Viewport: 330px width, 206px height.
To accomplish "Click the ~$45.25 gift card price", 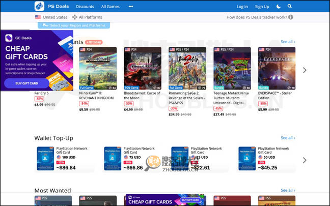I will pyautogui.click(x=267, y=167).
